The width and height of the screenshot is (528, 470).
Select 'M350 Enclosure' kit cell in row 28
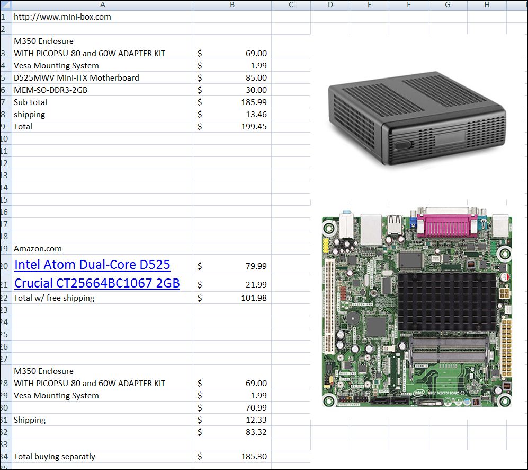pos(103,377)
